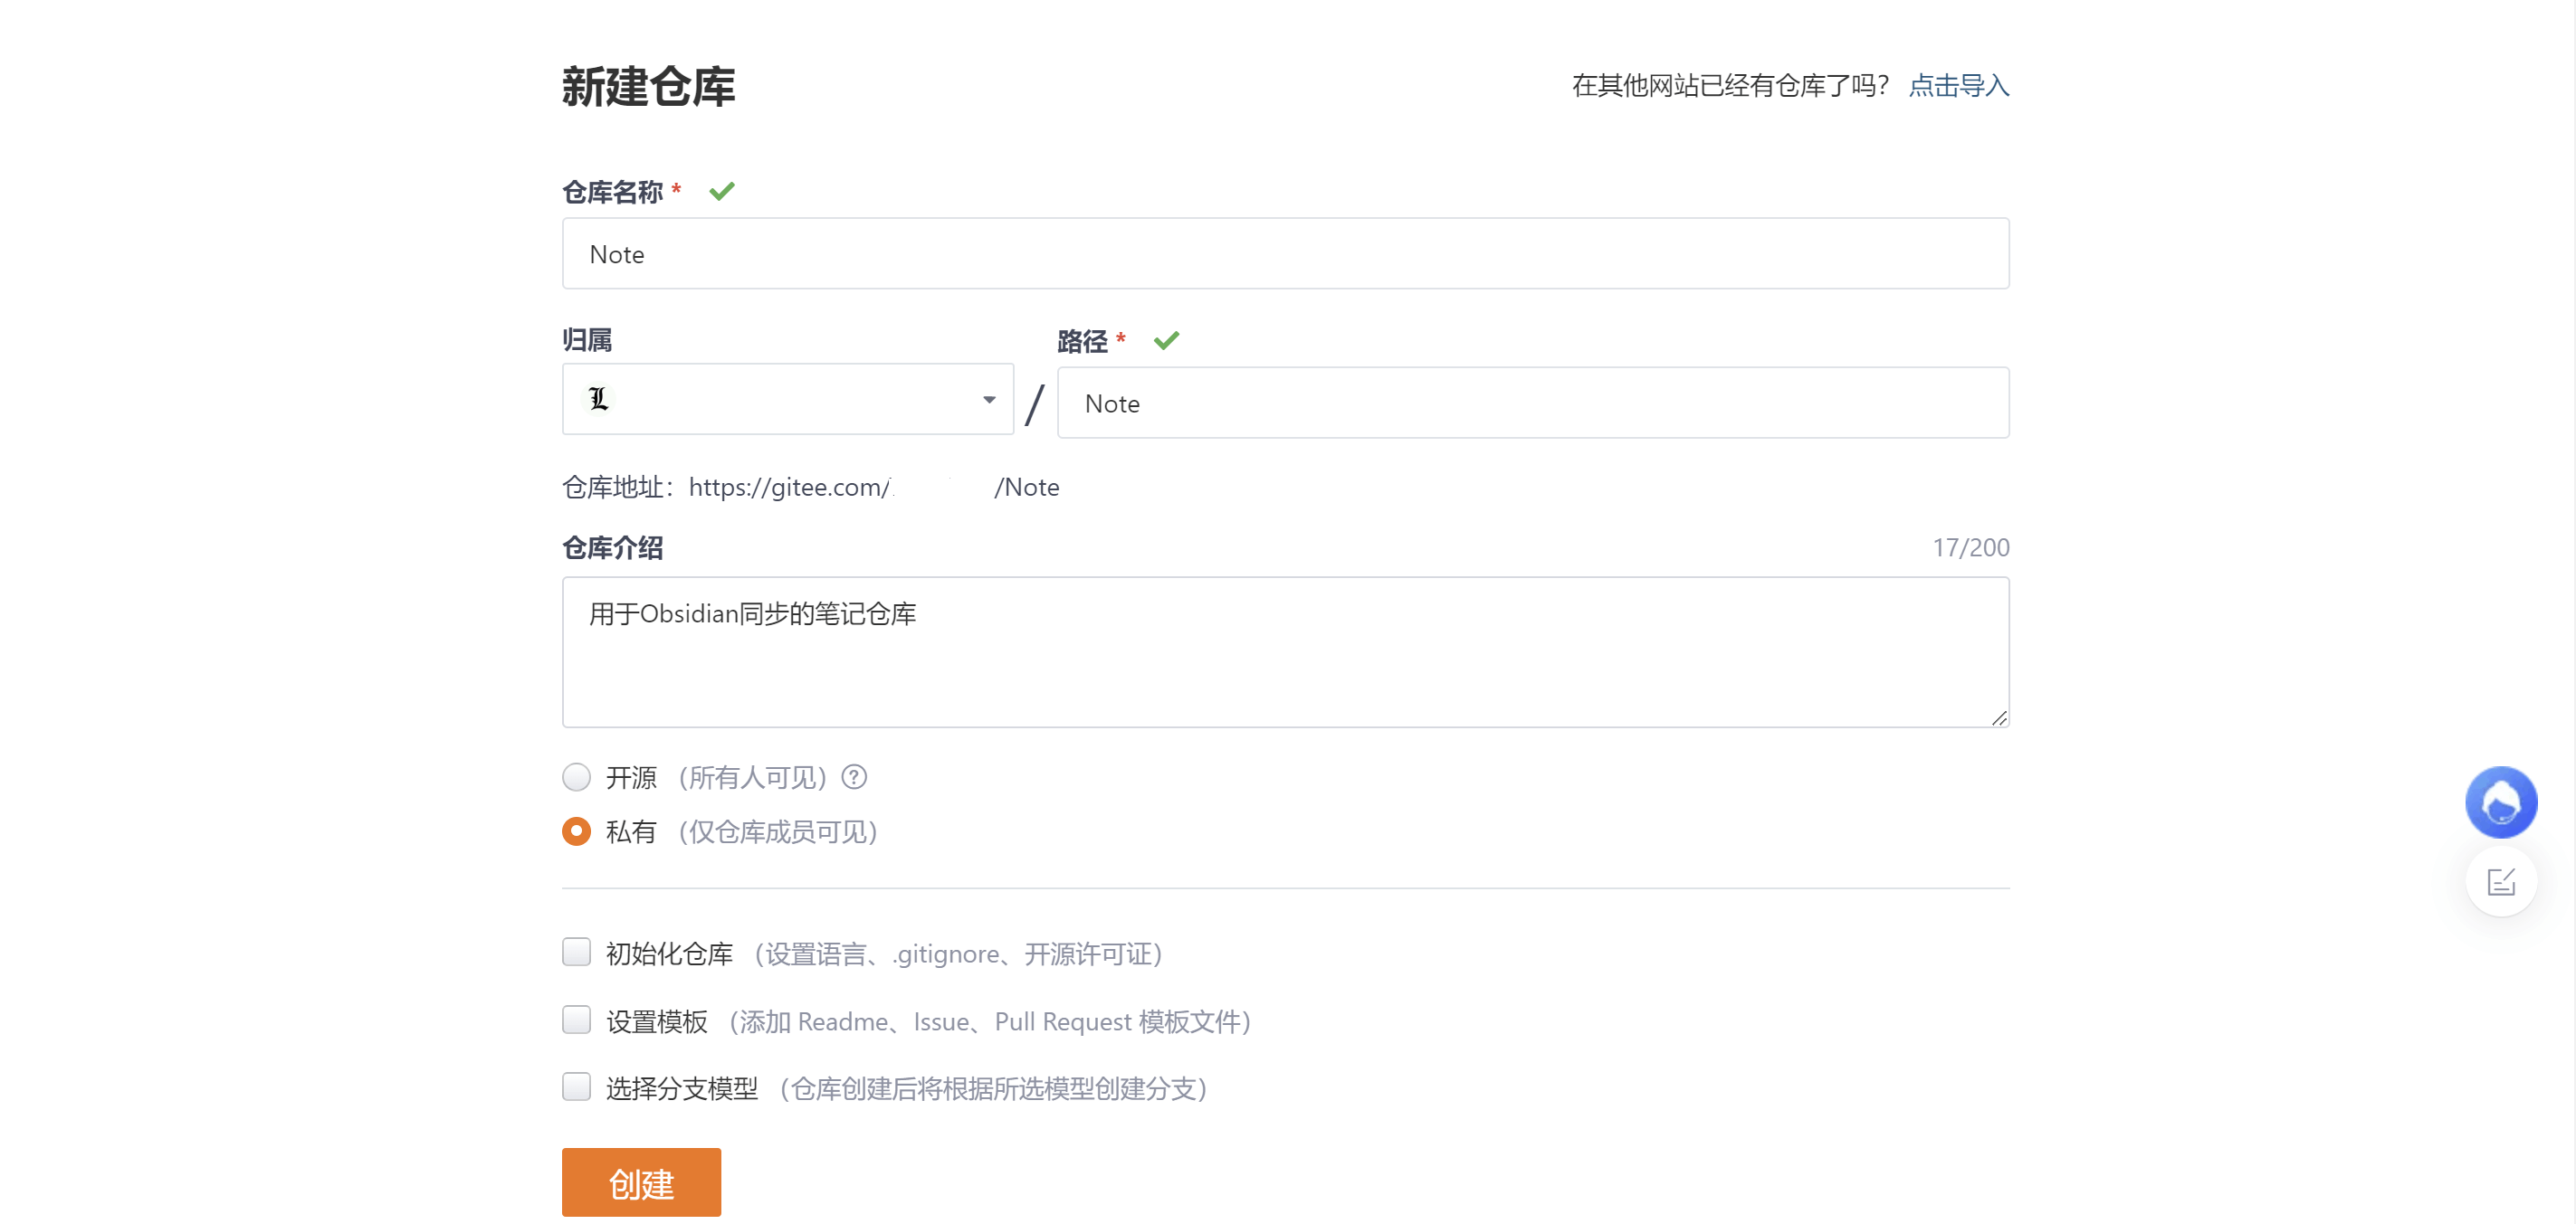Select the 开源 public radio option
2576x1224 pixels.
[x=576, y=776]
